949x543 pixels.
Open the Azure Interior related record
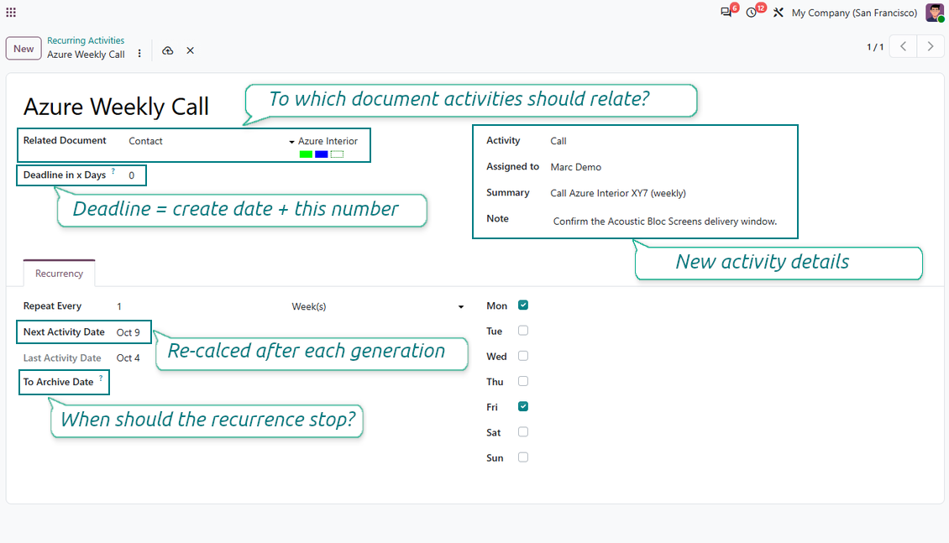pos(328,141)
